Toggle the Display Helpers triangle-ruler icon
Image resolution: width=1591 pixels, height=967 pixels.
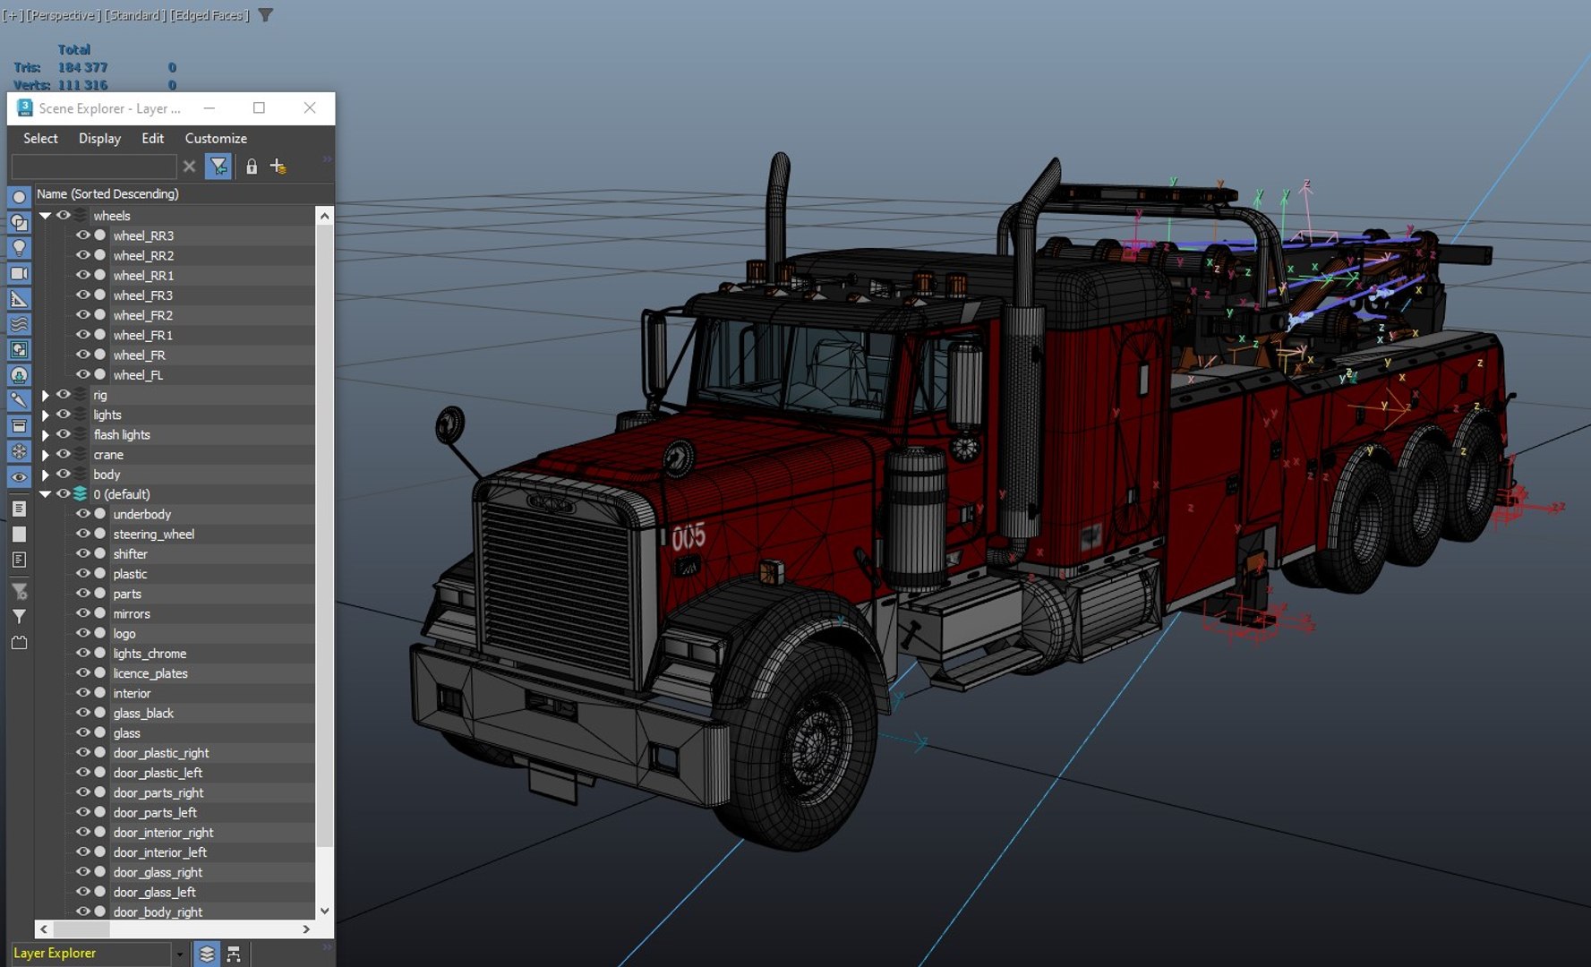(19, 299)
